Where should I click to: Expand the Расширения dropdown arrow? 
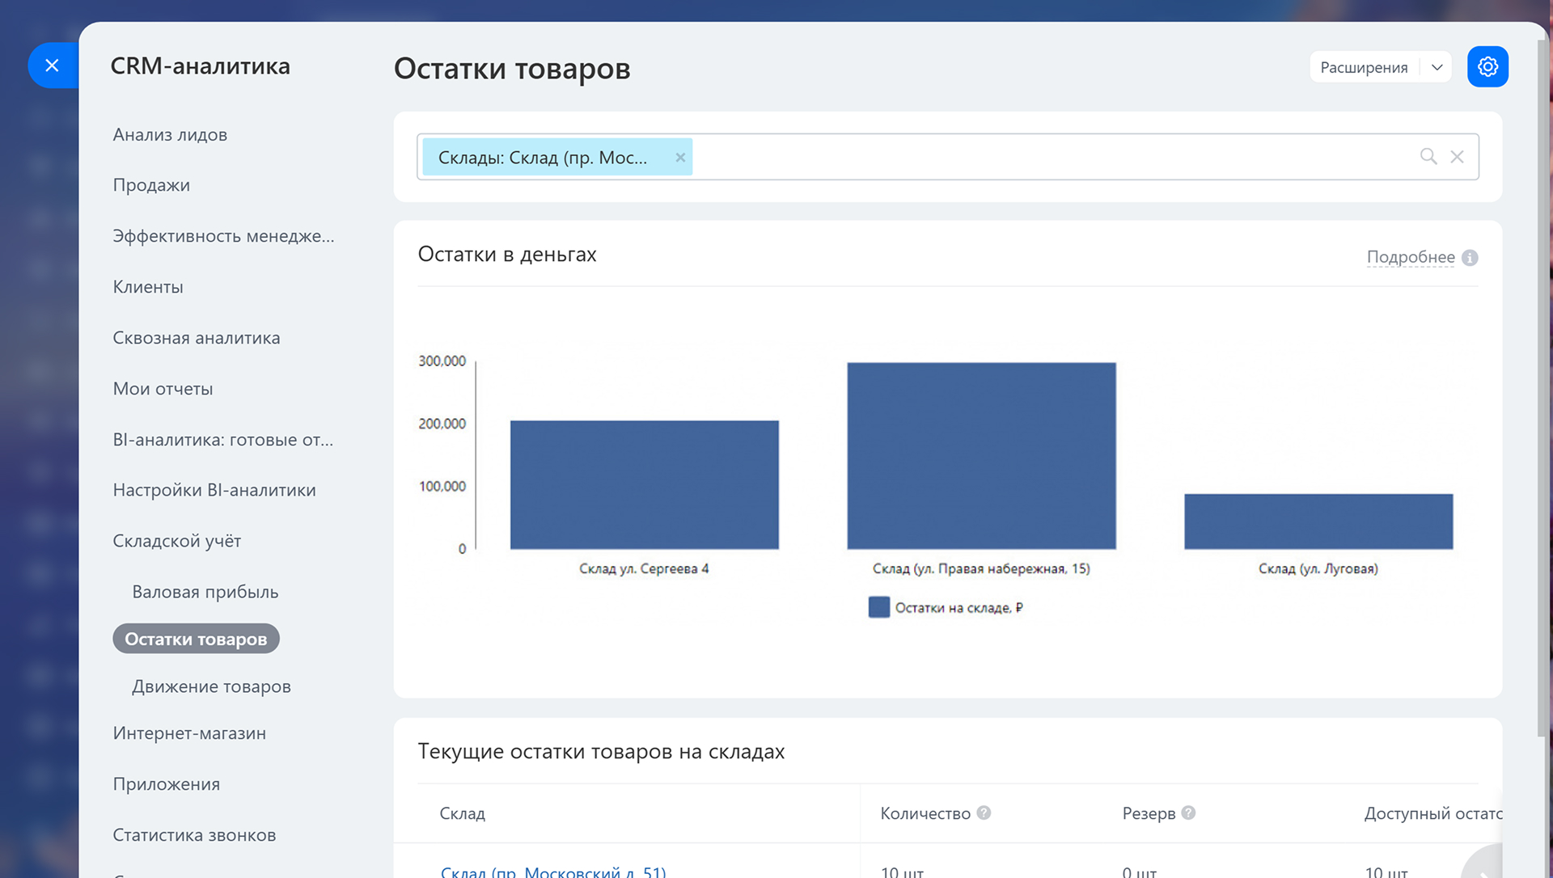click(1437, 67)
